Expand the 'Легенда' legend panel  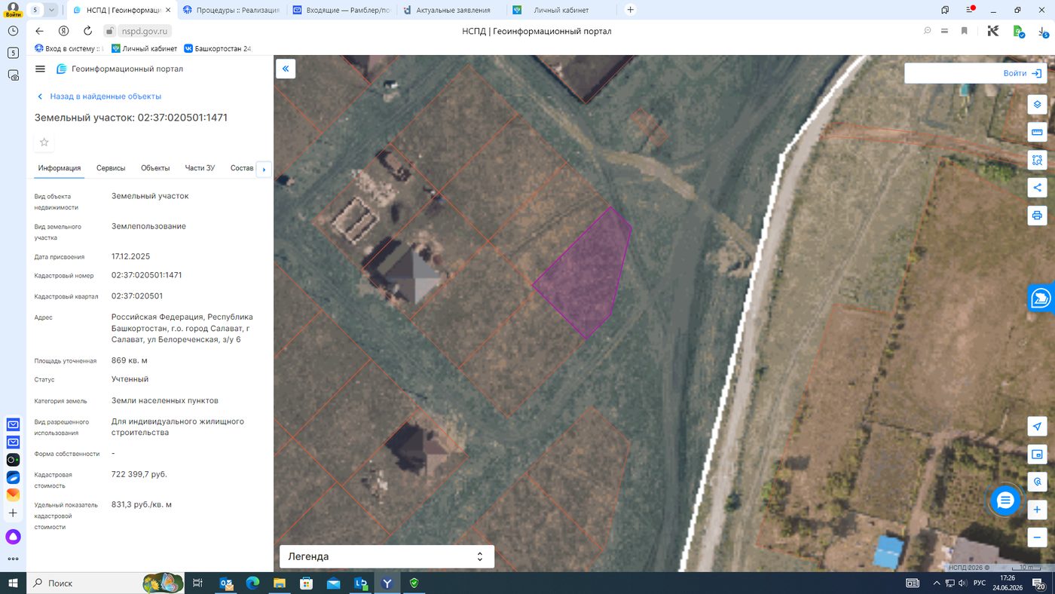pyautogui.click(x=387, y=556)
